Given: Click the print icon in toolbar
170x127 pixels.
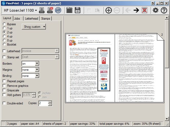Looking at the screenshot, I should pos(42,10).
